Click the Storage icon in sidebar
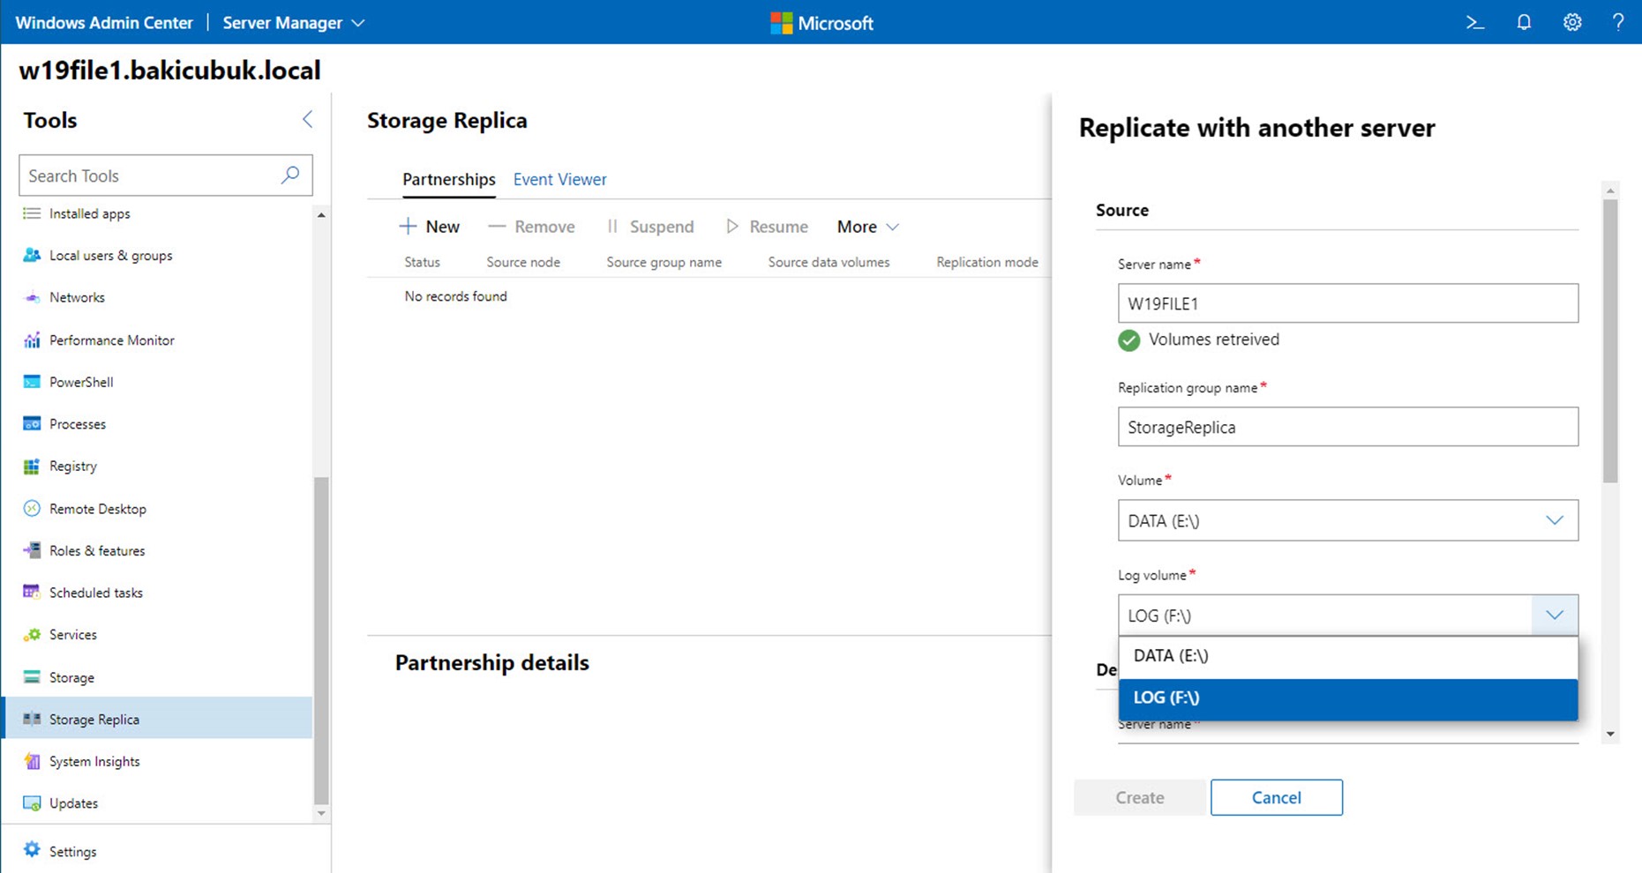The image size is (1642, 873). [x=32, y=677]
